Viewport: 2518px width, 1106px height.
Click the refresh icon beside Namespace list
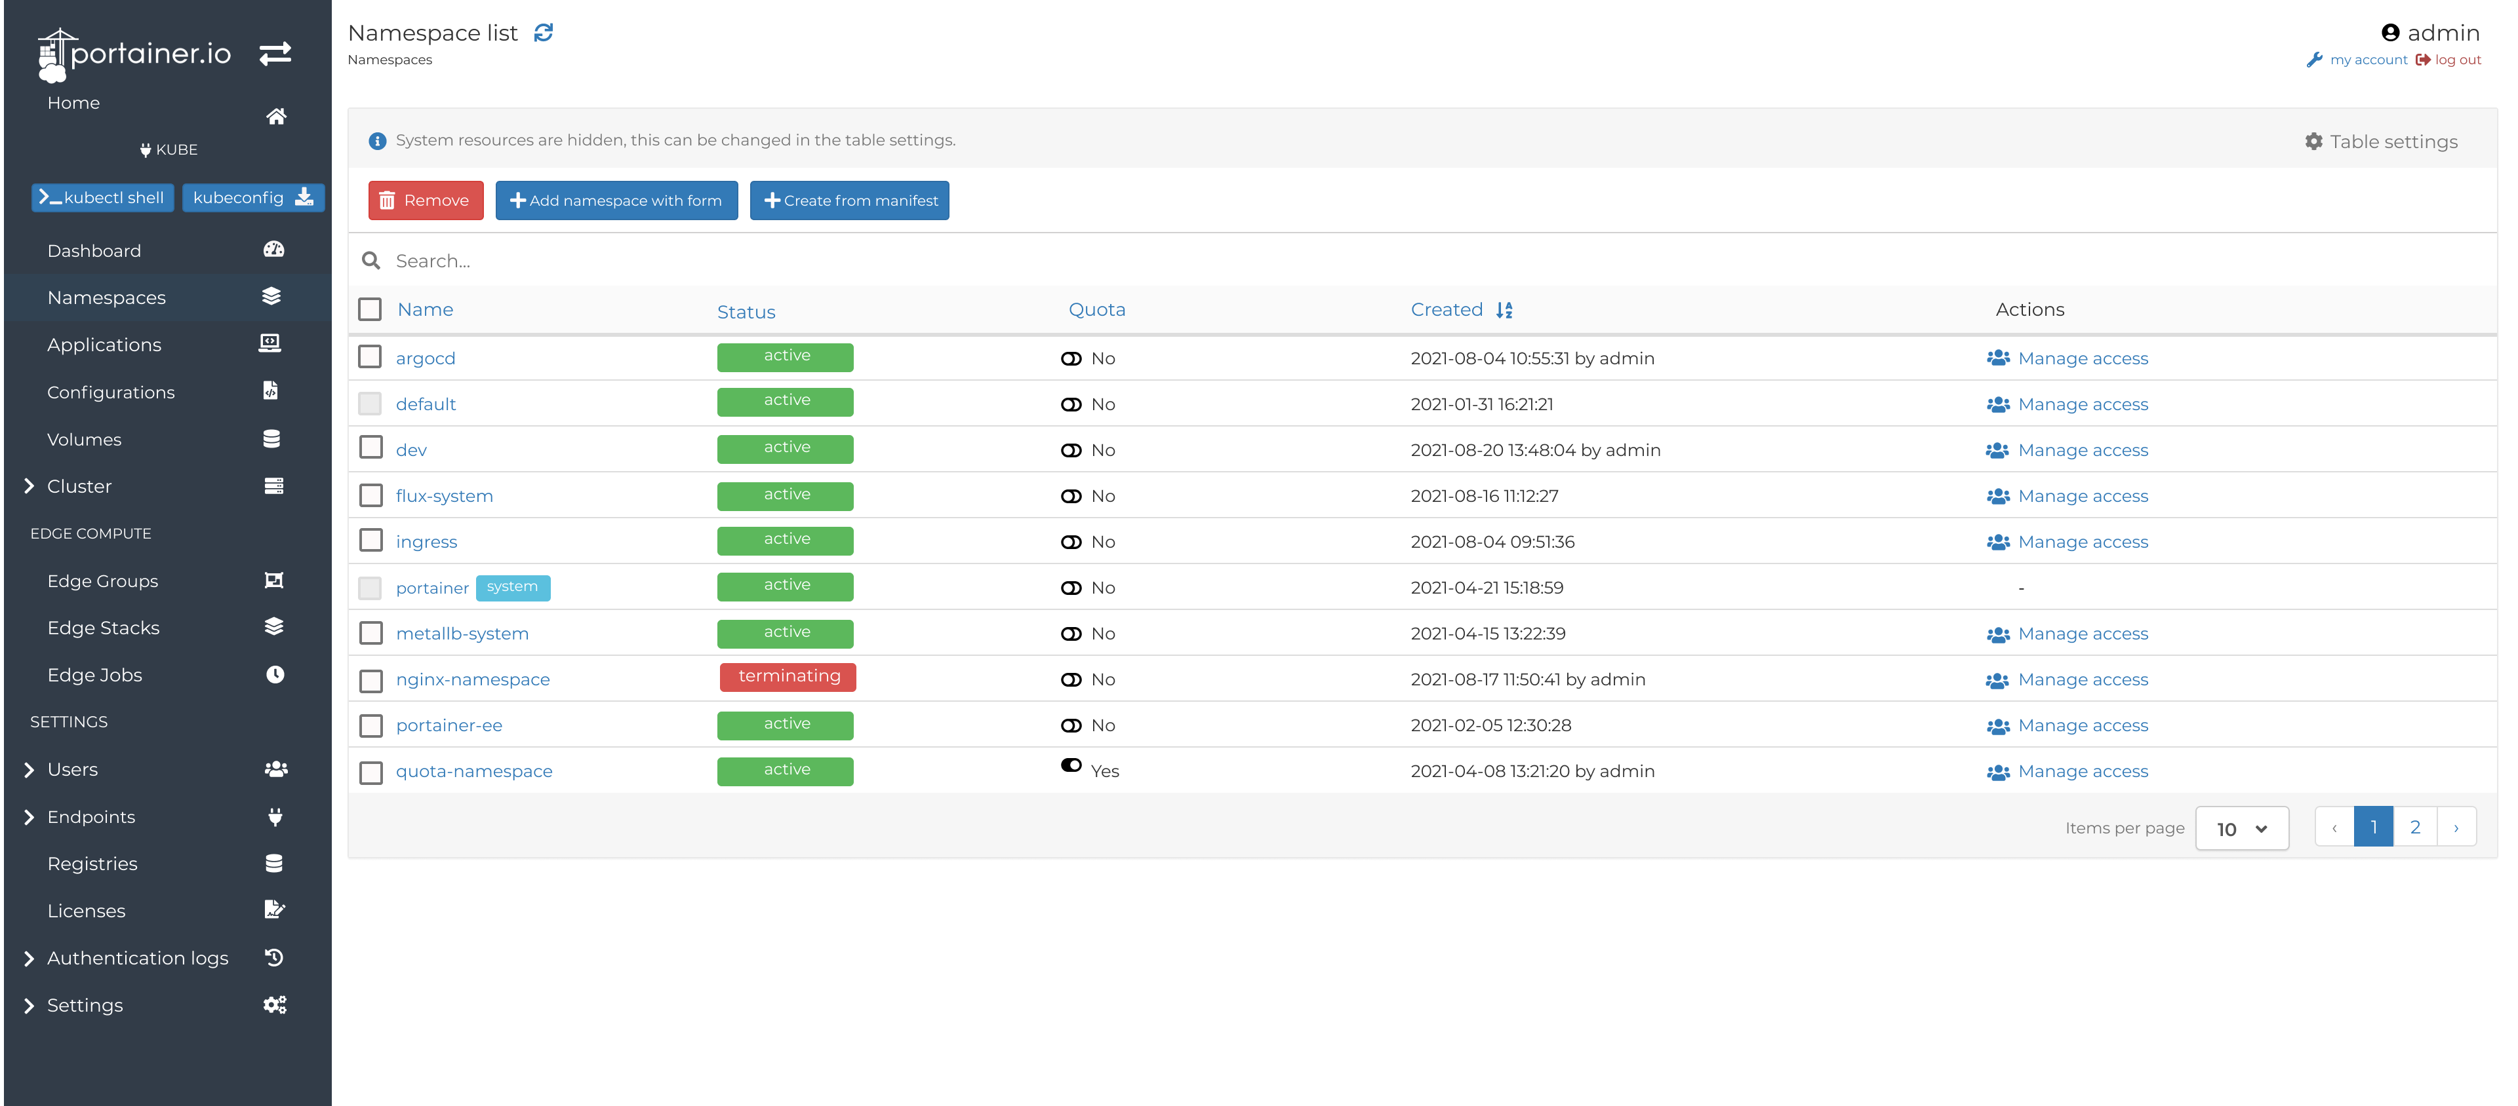click(x=544, y=32)
